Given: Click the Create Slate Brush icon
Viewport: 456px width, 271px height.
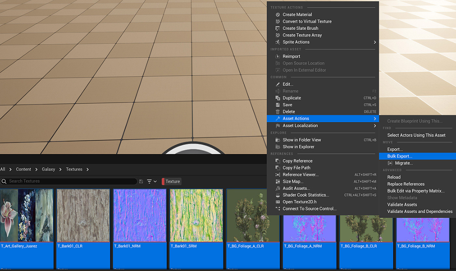Looking at the screenshot, I should tap(278, 28).
